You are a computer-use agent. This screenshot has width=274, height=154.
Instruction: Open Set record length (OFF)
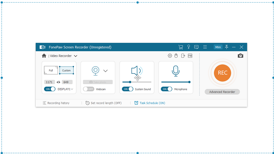(x=103, y=103)
